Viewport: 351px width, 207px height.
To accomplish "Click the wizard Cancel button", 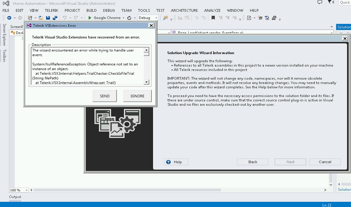I will (x=325, y=162).
